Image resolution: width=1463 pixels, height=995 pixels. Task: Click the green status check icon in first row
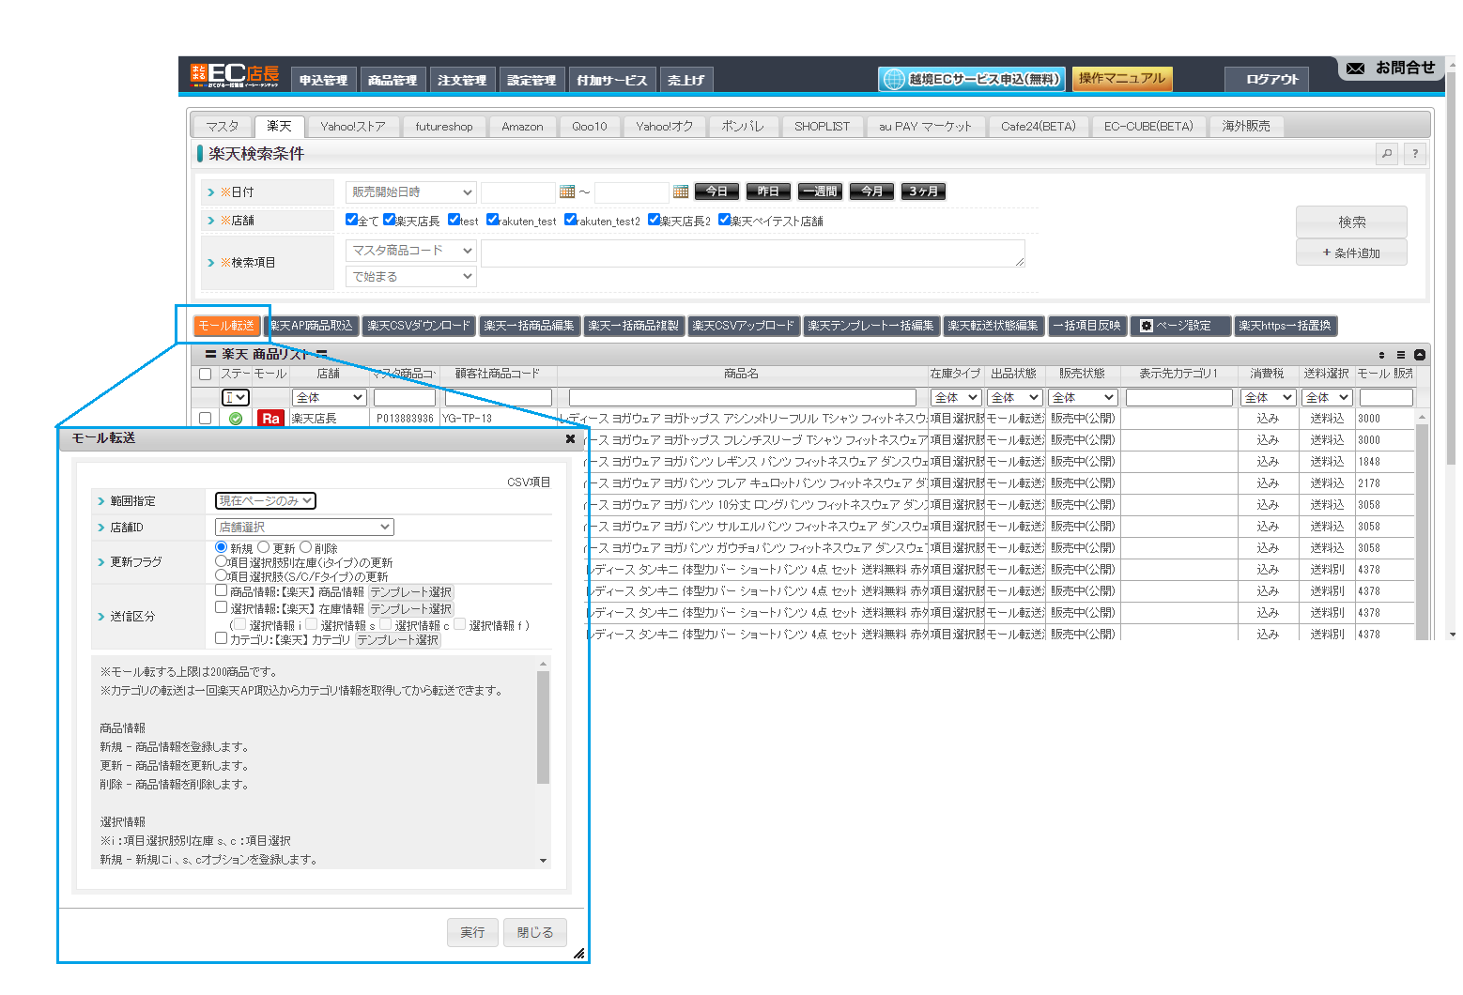[x=236, y=419]
